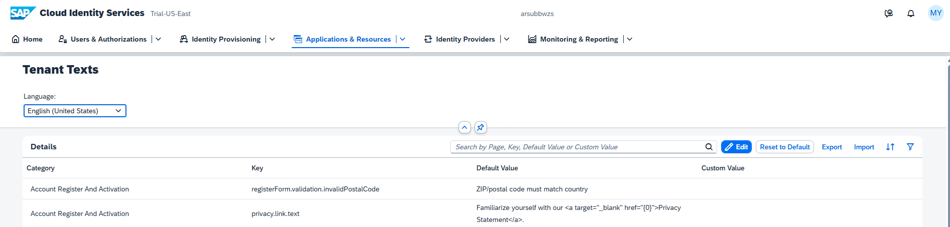Viewport: 950px width, 227px height.
Task: Toggle the pin header icon
Action: pyautogui.click(x=480, y=127)
